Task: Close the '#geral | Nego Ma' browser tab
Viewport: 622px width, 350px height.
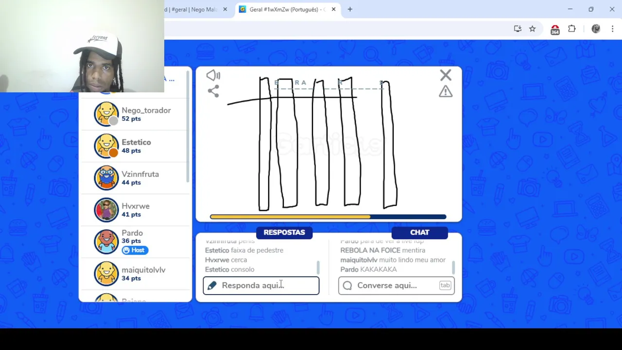Action: pyautogui.click(x=225, y=9)
